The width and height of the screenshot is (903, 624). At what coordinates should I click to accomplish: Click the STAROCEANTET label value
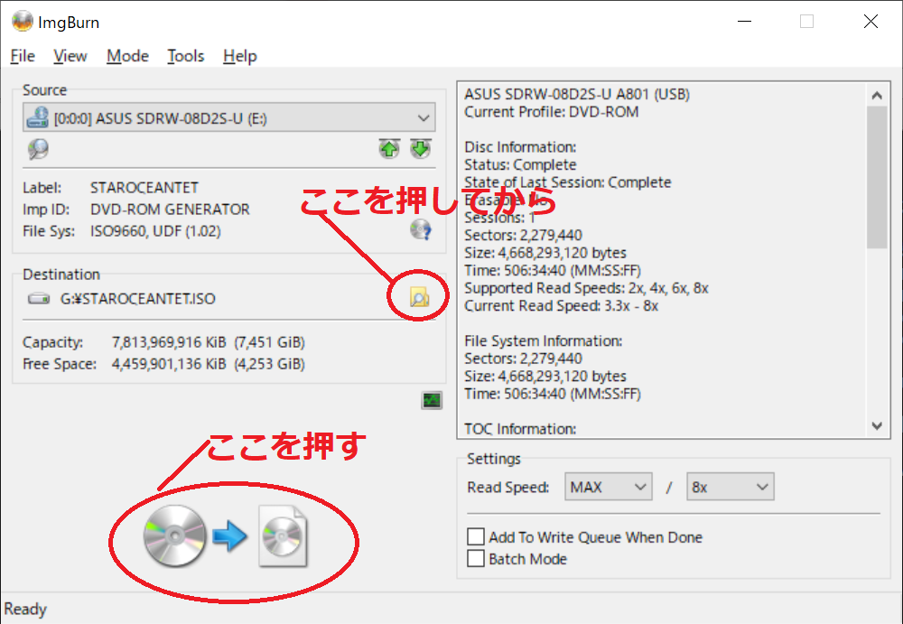tap(144, 188)
